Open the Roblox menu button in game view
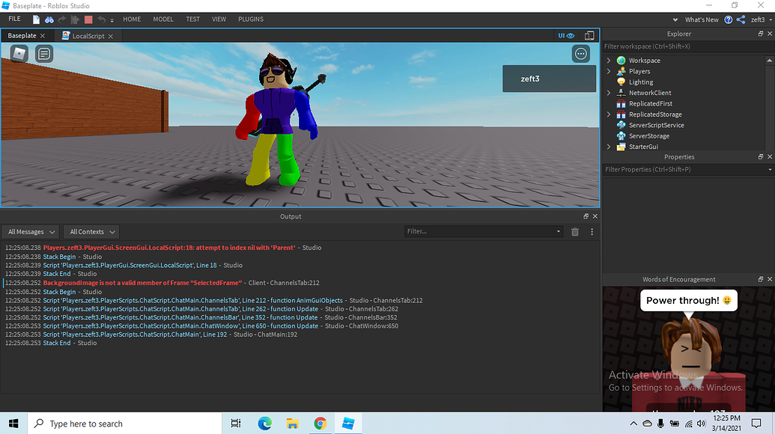775x434 pixels. coord(19,53)
